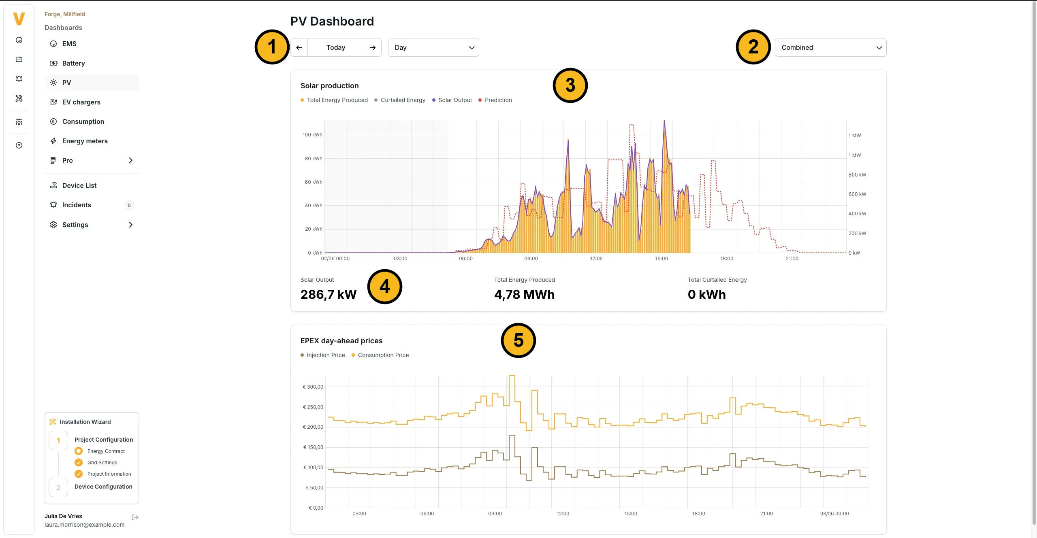1037x538 pixels.
Task: Click the Forge, Millfield project name
Action: coord(65,14)
